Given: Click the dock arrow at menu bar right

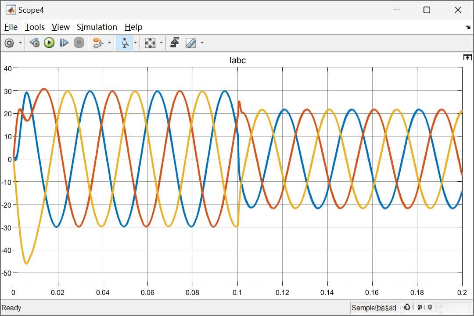Looking at the screenshot, I should click(x=468, y=28).
